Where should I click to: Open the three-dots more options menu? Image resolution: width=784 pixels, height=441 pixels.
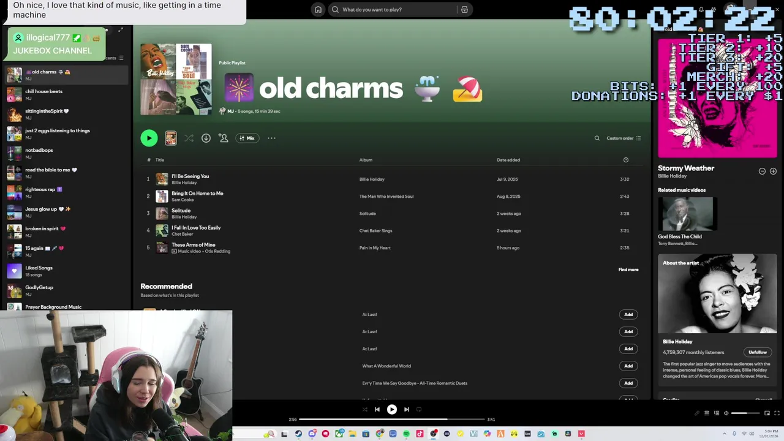[271, 138]
